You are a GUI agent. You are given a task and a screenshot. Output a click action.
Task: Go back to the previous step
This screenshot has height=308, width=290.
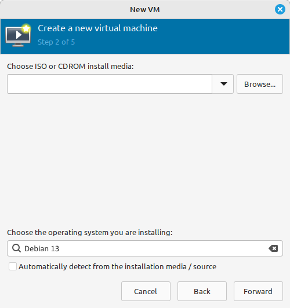tap(202, 291)
